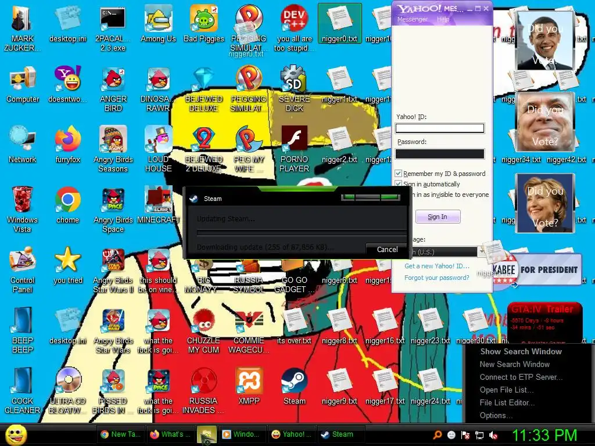
Task: Select the BEJEWED 2 DELUXE icon
Action: 204,149
